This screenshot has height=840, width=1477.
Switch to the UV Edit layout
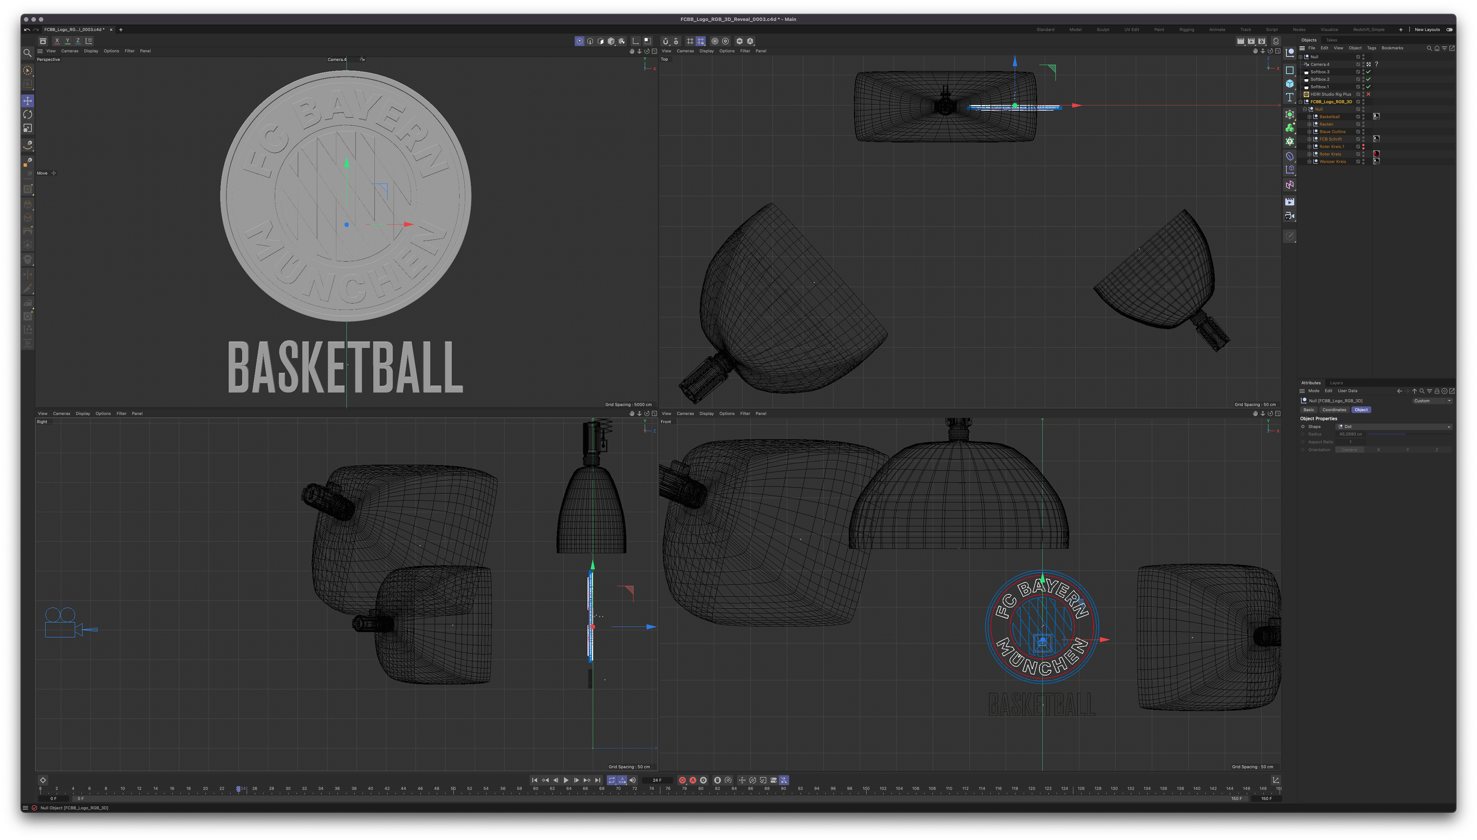pos(1131,29)
